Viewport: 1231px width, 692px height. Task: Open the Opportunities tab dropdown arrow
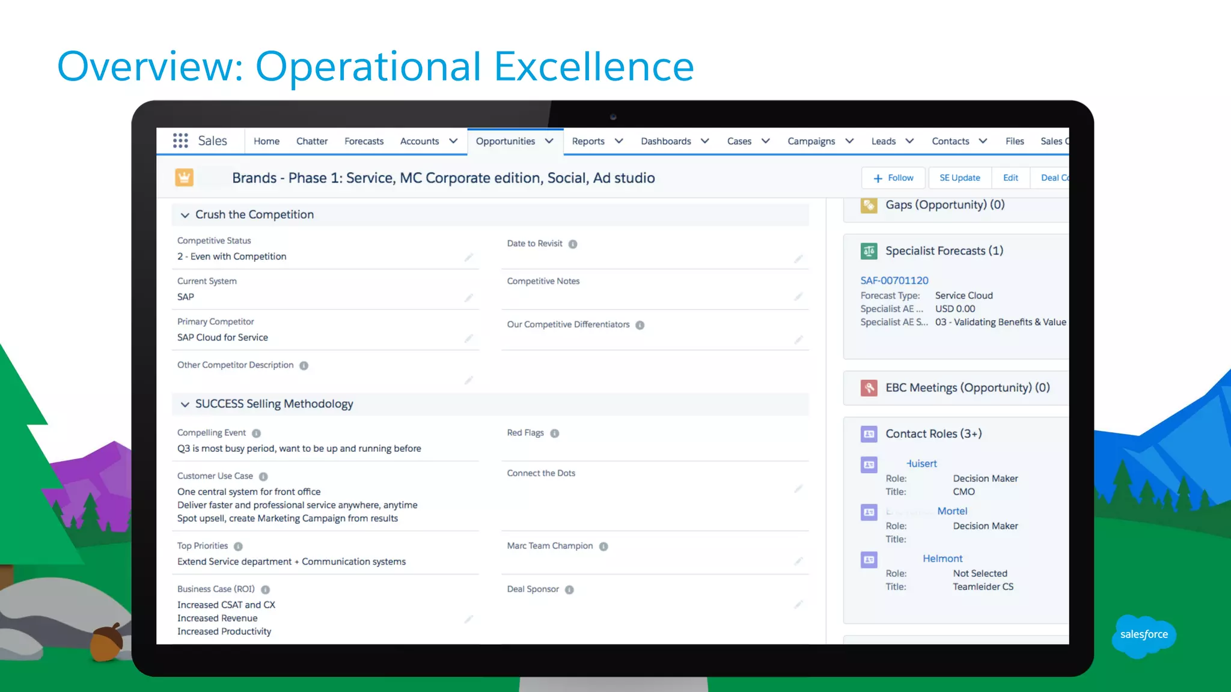click(549, 141)
